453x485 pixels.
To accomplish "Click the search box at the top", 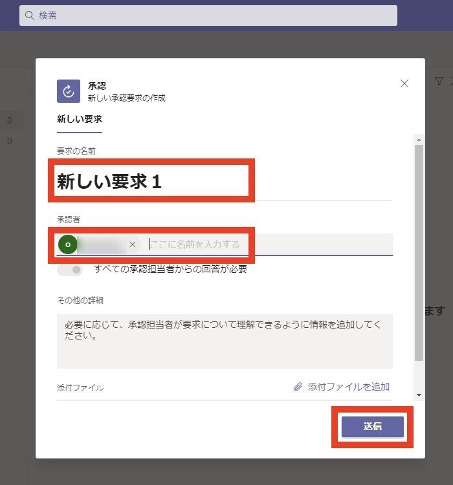I will pos(208,16).
